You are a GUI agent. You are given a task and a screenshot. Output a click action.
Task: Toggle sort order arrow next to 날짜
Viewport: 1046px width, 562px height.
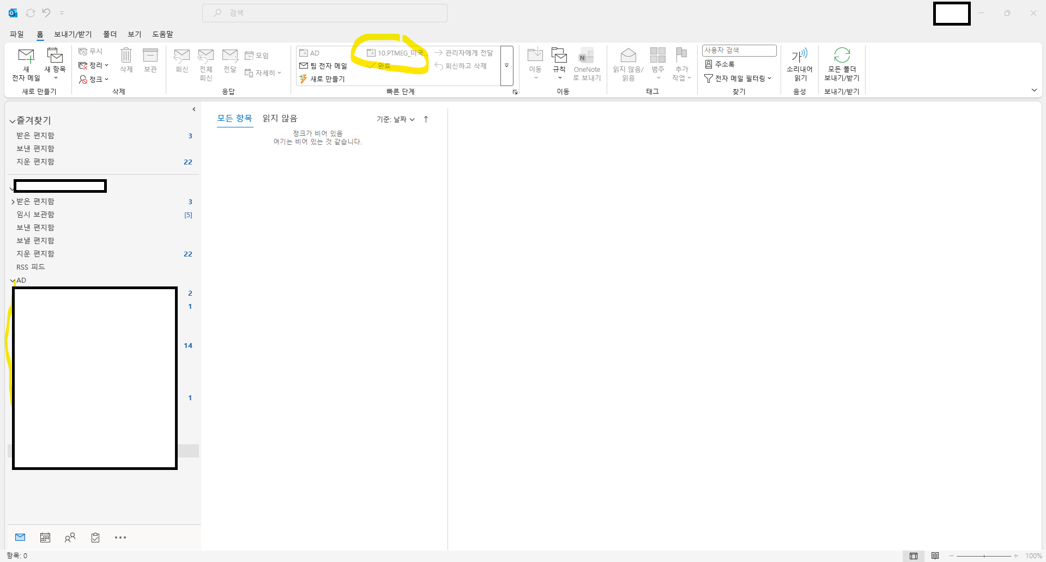[x=426, y=119]
